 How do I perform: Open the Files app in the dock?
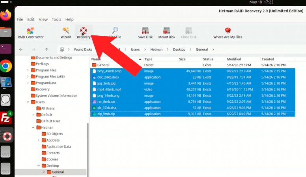click(6, 32)
